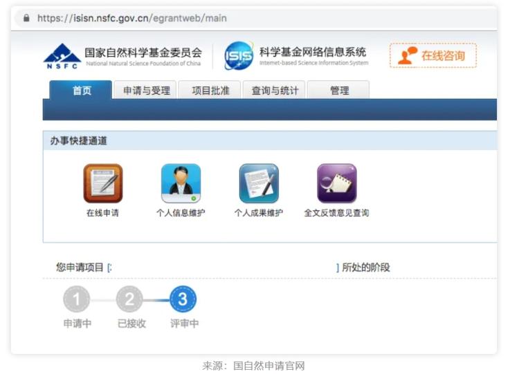Open the 全文反馈意见查询 magnifier icon
This screenshot has height=374, width=510.
(x=336, y=183)
